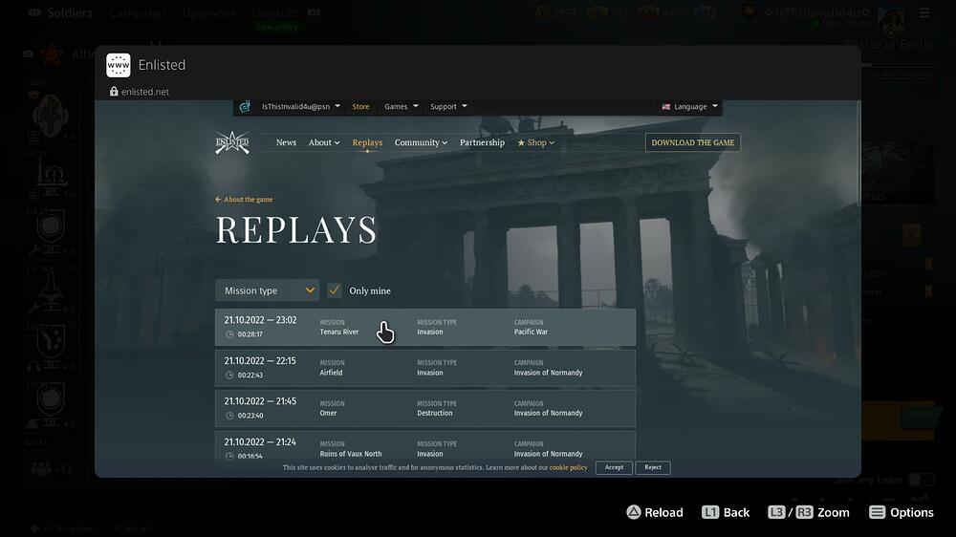Expand the IsThisInvalid4u@psn account menu
This screenshot has width=956, height=537.
(300, 107)
